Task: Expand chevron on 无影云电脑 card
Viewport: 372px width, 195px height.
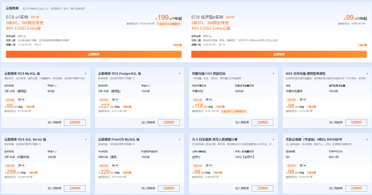Action: coord(367,140)
